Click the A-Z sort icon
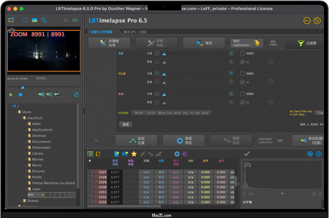 point(98,154)
